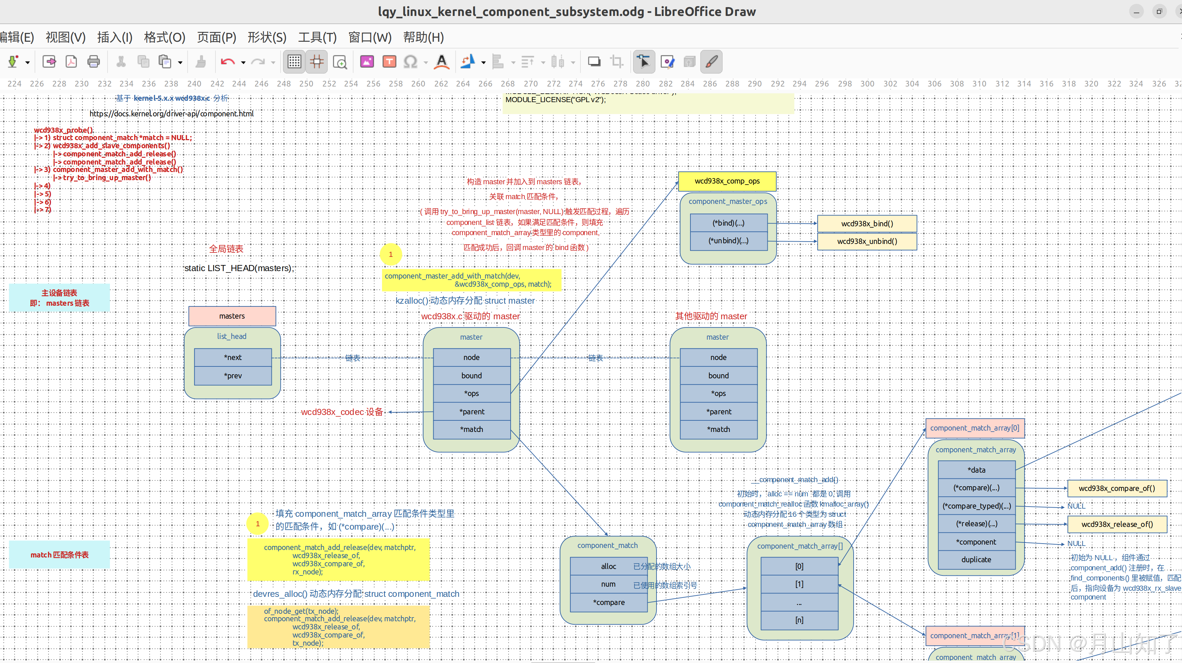This screenshot has width=1182, height=663.
Task: Click the Export as PDF icon
Action: point(71,62)
